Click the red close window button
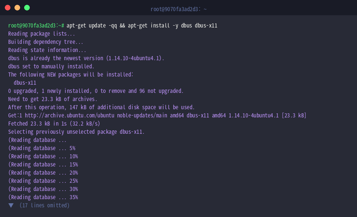The image size is (357, 217). [x=7, y=8]
